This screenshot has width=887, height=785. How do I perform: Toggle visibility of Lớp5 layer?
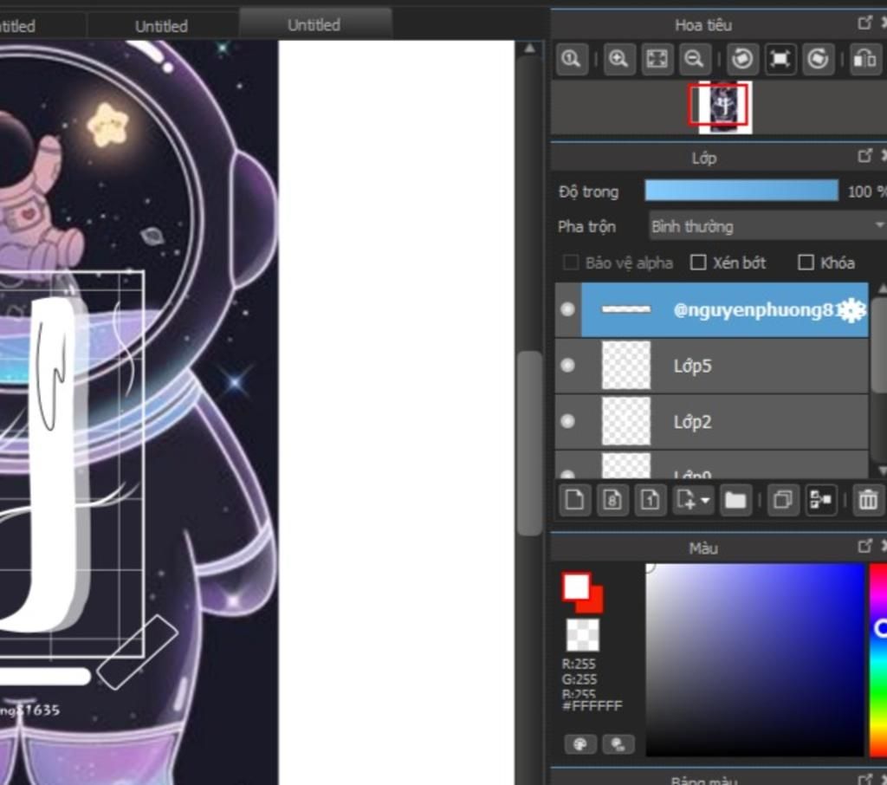pos(567,366)
